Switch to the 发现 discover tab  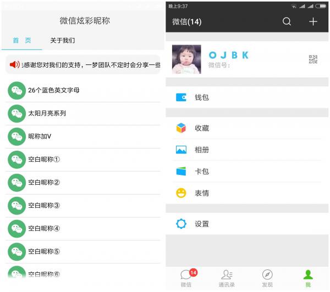point(267,278)
